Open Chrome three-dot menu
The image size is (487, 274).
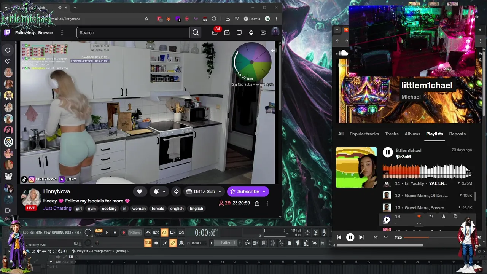277,18
